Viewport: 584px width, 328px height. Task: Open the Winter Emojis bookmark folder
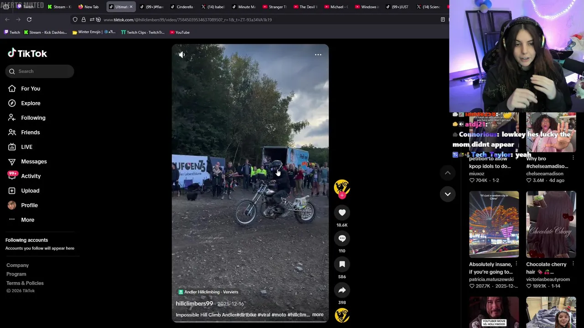click(94, 32)
